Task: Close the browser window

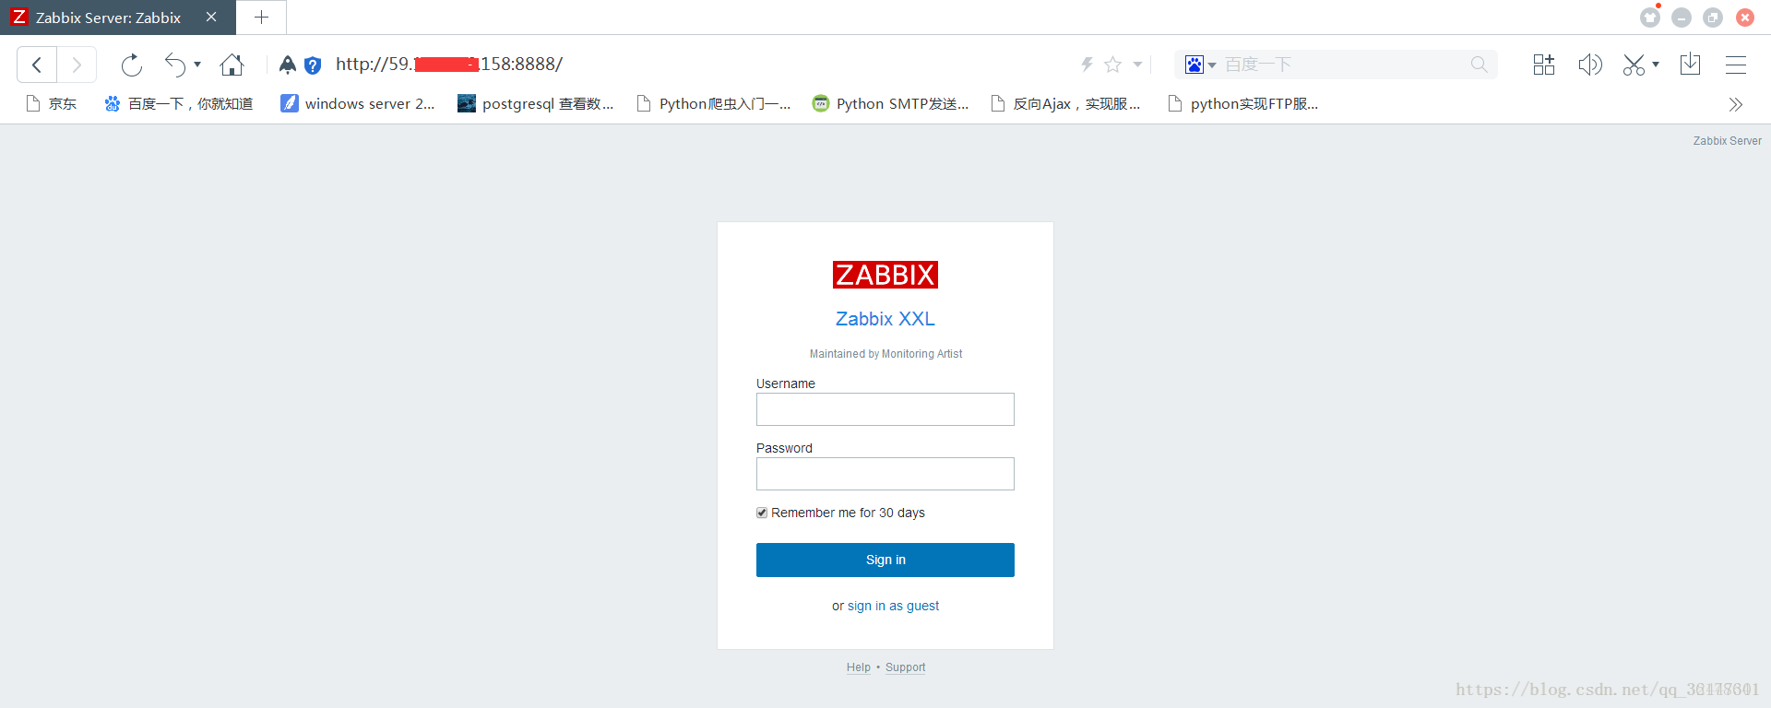Action: click(x=1745, y=18)
